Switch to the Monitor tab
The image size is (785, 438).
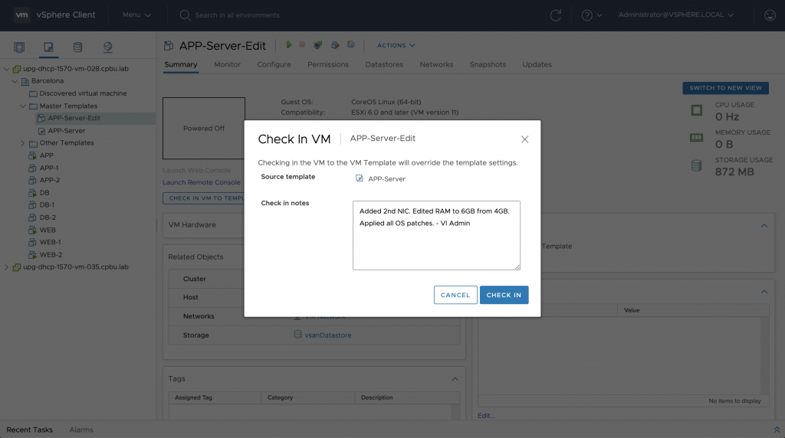click(227, 64)
